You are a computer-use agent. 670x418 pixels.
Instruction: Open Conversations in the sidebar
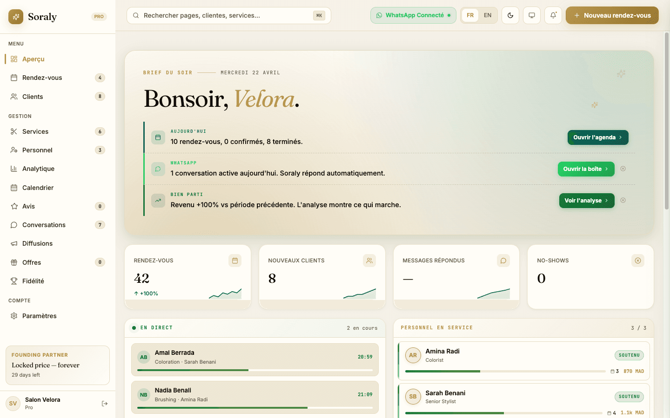pos(44,225)
